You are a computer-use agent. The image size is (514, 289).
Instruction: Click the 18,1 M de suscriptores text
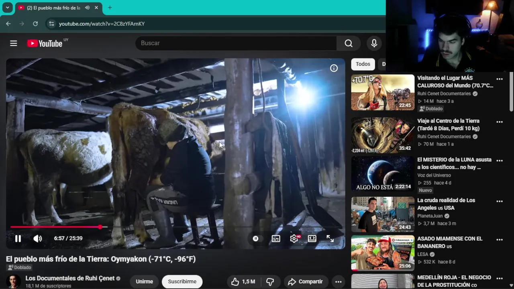[49, 286]
